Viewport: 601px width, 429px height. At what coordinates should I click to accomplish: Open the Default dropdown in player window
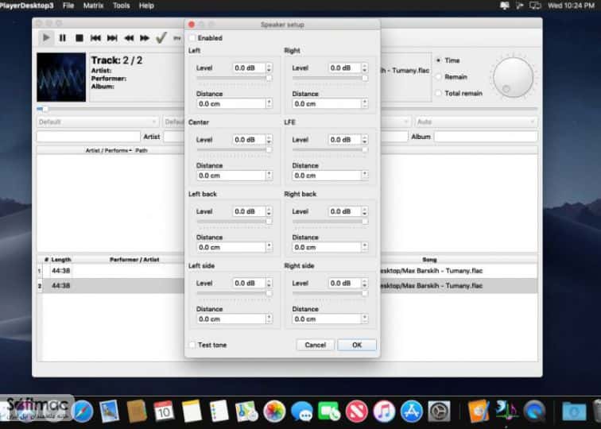click(x=98, y=122)
